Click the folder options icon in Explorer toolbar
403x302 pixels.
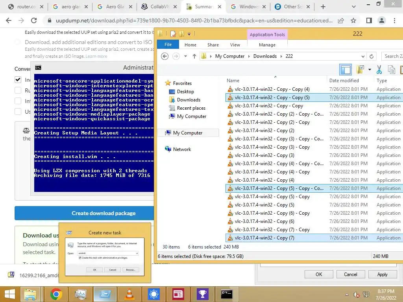(x=360, y=69)
